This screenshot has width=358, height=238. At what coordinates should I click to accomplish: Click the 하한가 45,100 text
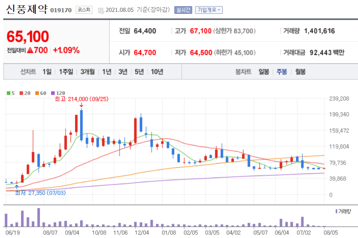click(235, 53)
